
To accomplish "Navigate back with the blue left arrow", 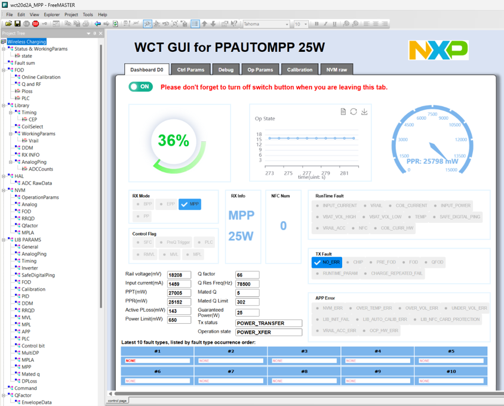I will click(98, 24).
